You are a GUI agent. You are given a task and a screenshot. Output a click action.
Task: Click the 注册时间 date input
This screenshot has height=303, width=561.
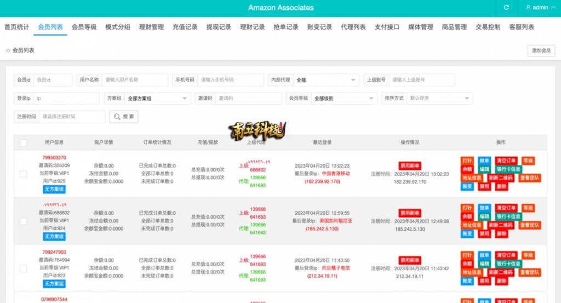coord(72,117)
